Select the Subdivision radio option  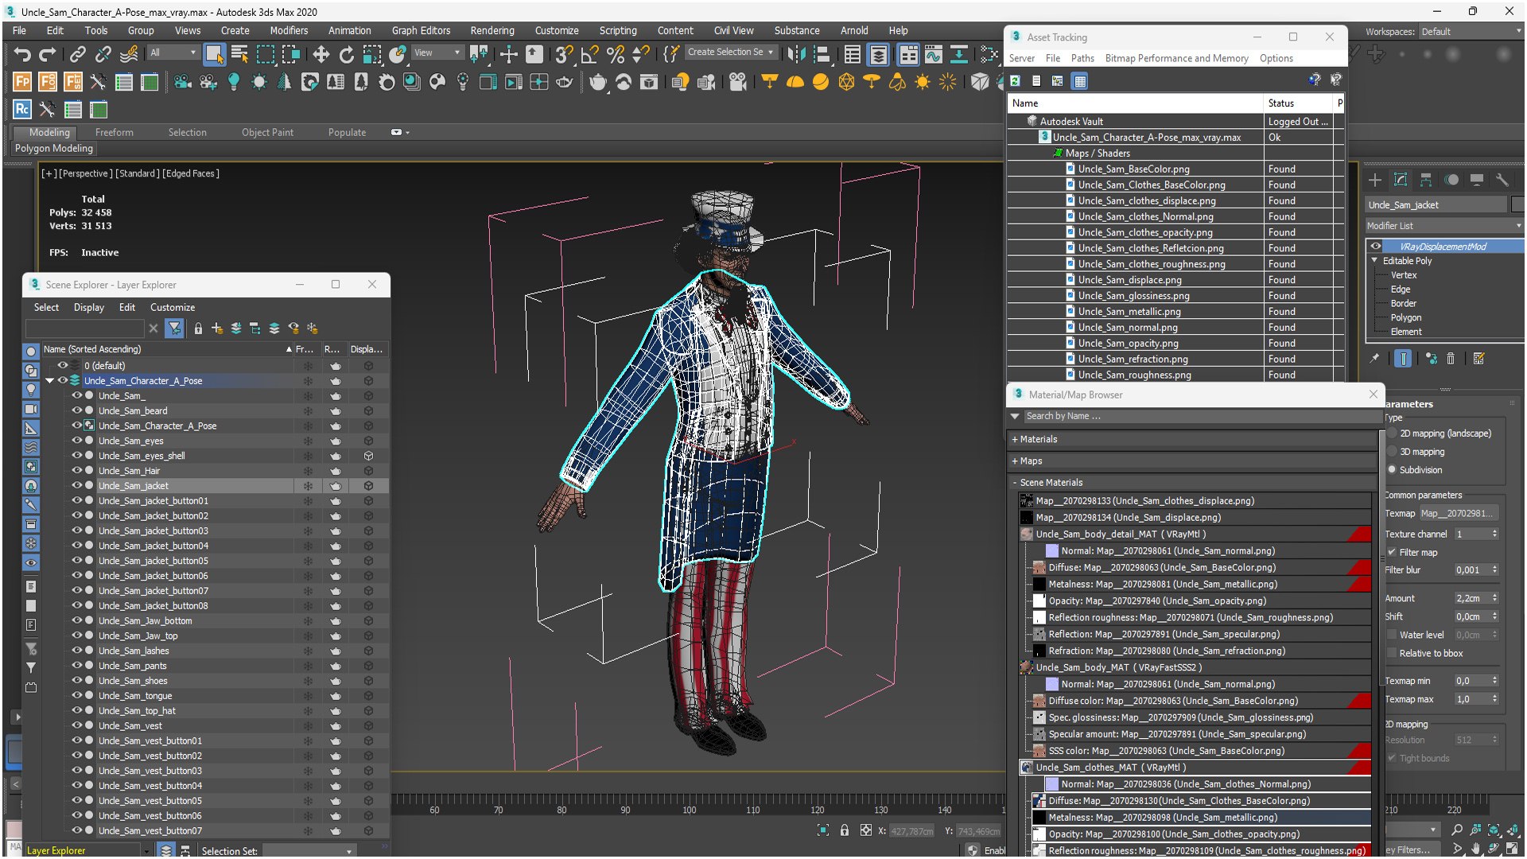(x=1393, y=470)
